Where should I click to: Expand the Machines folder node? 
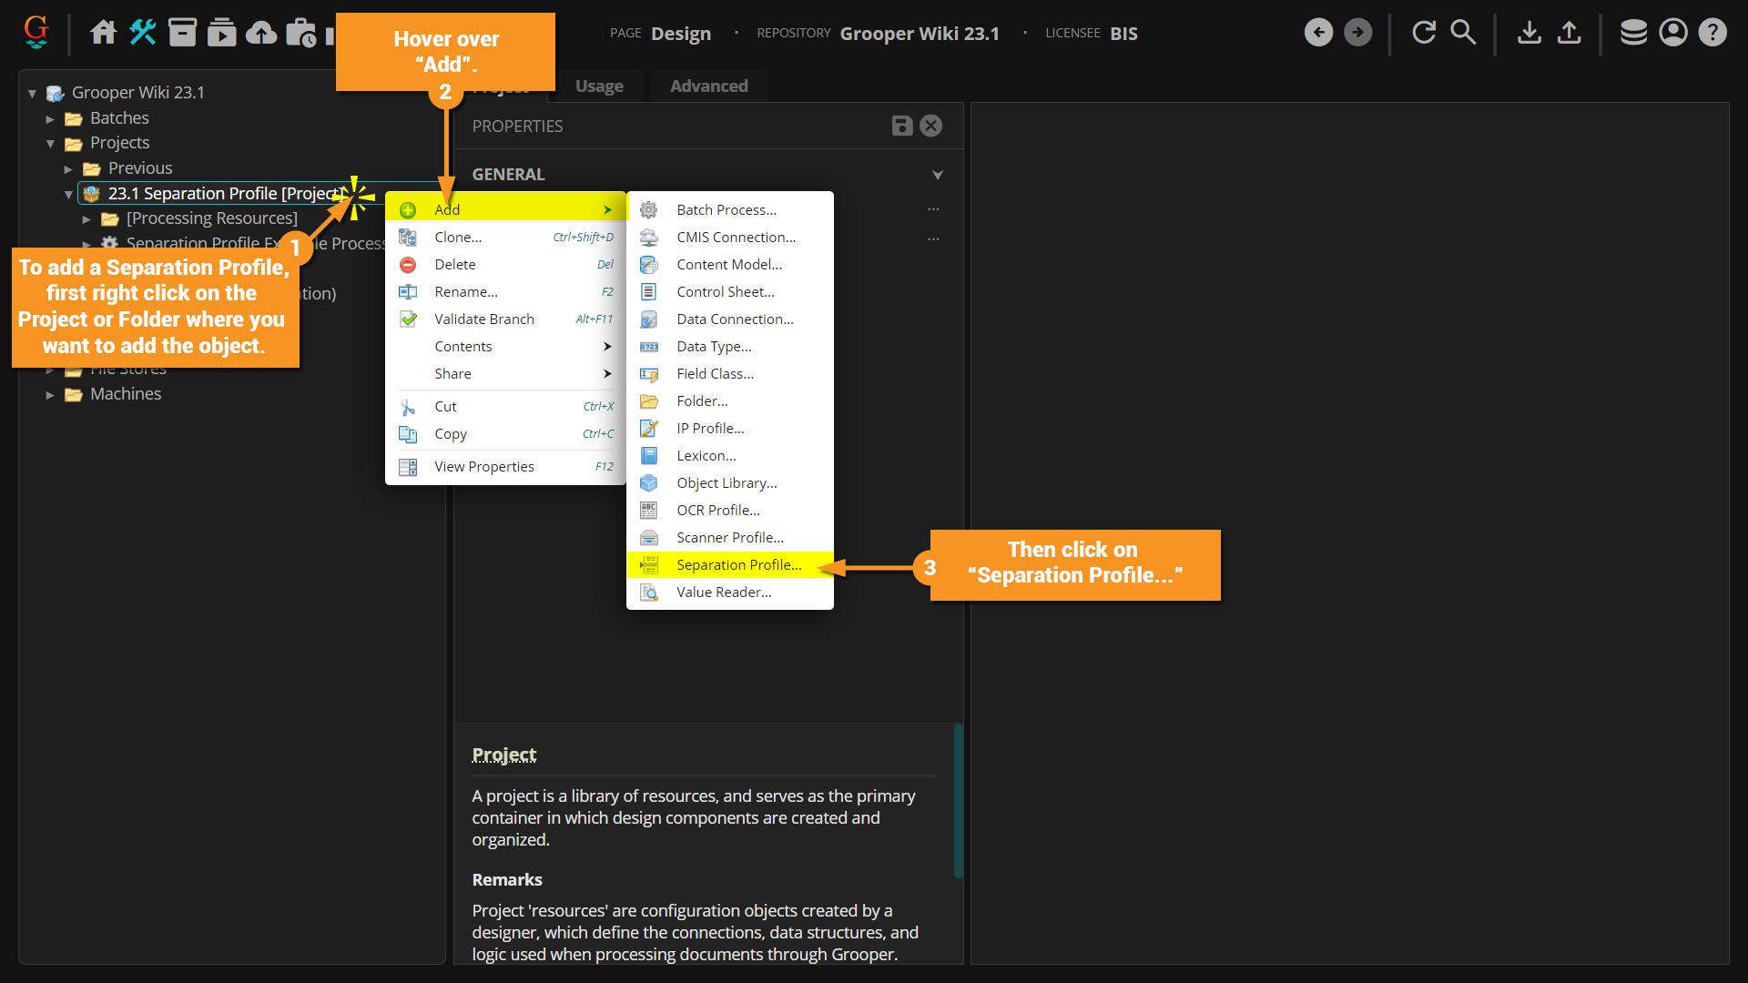51,394
